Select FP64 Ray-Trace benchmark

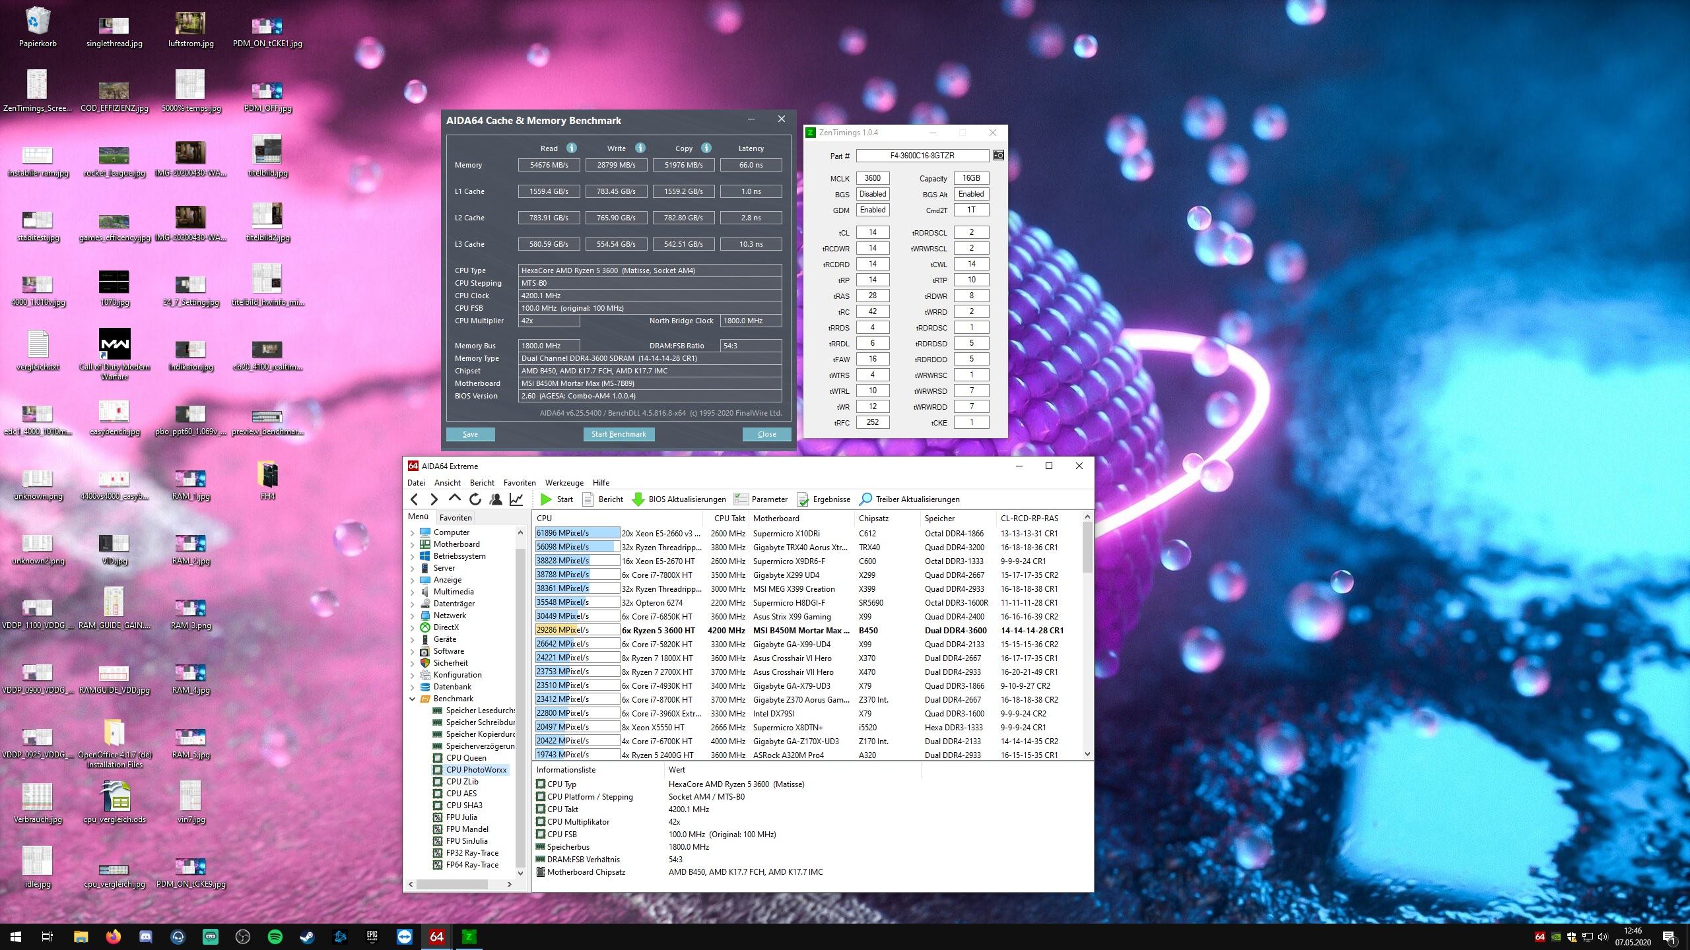(x=472, y=865)
